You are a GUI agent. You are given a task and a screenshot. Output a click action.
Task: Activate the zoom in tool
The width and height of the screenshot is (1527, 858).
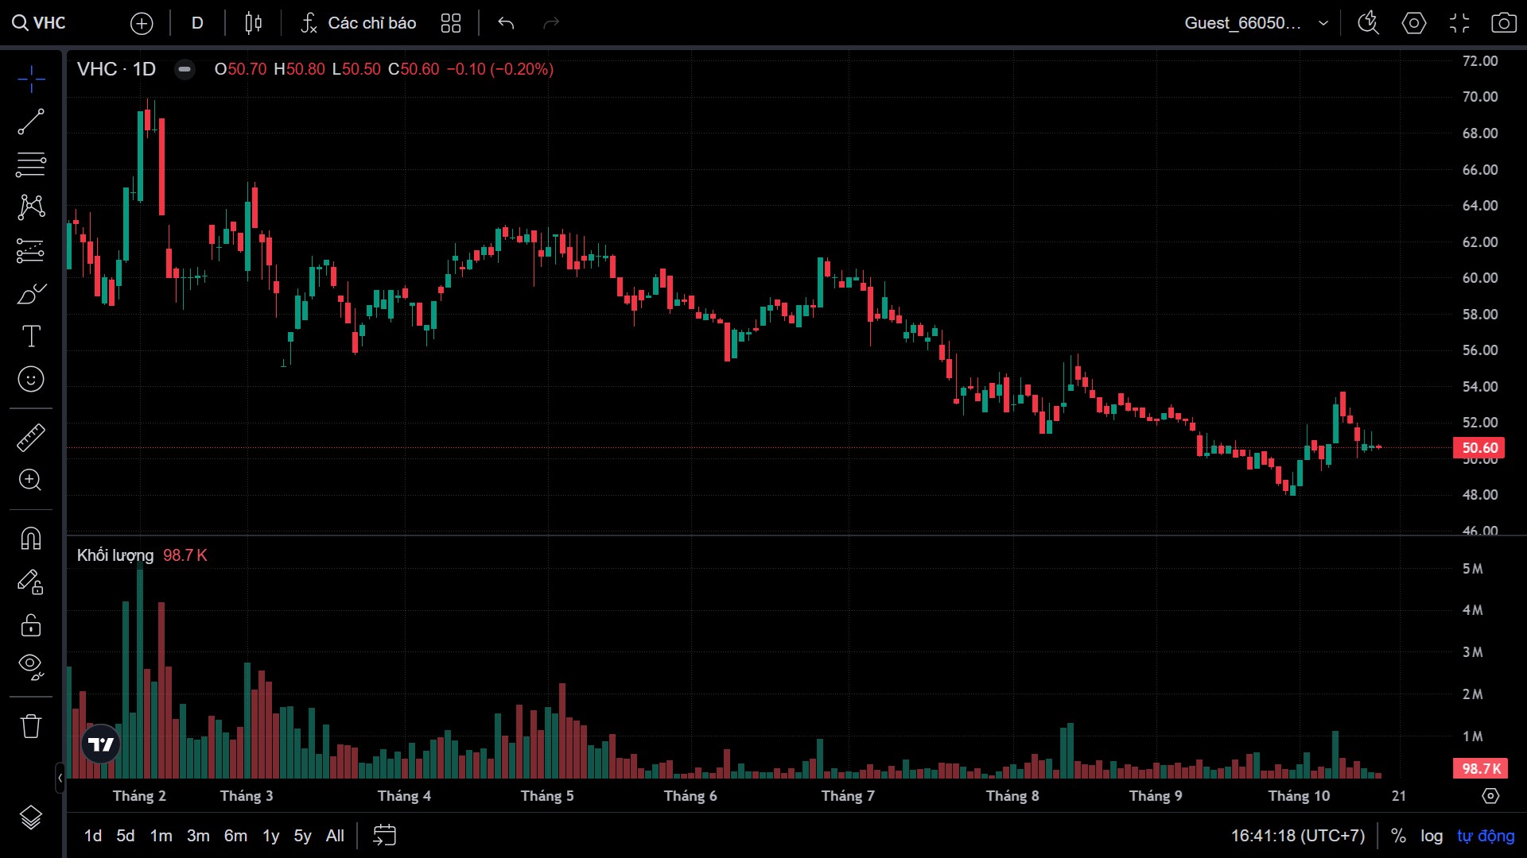click(31, 480)
